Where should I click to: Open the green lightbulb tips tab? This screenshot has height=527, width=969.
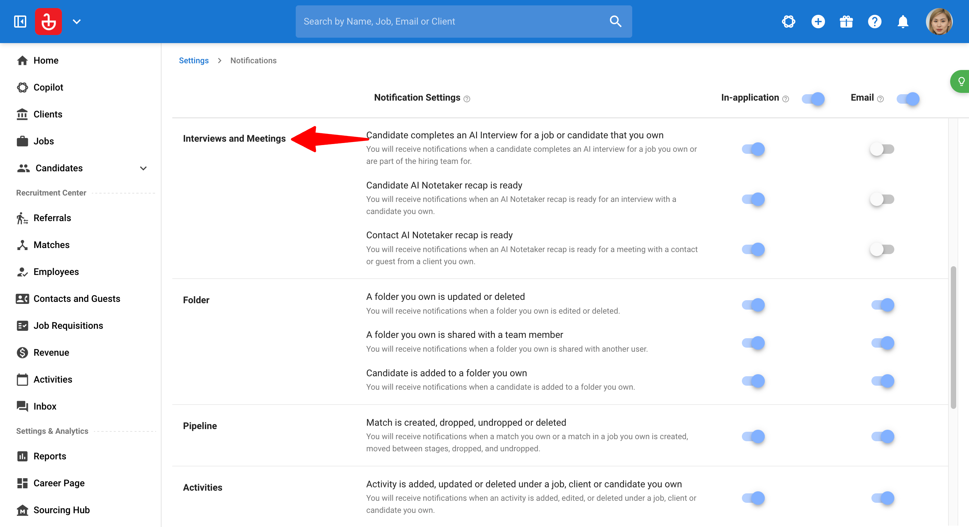tap(960, 81)
